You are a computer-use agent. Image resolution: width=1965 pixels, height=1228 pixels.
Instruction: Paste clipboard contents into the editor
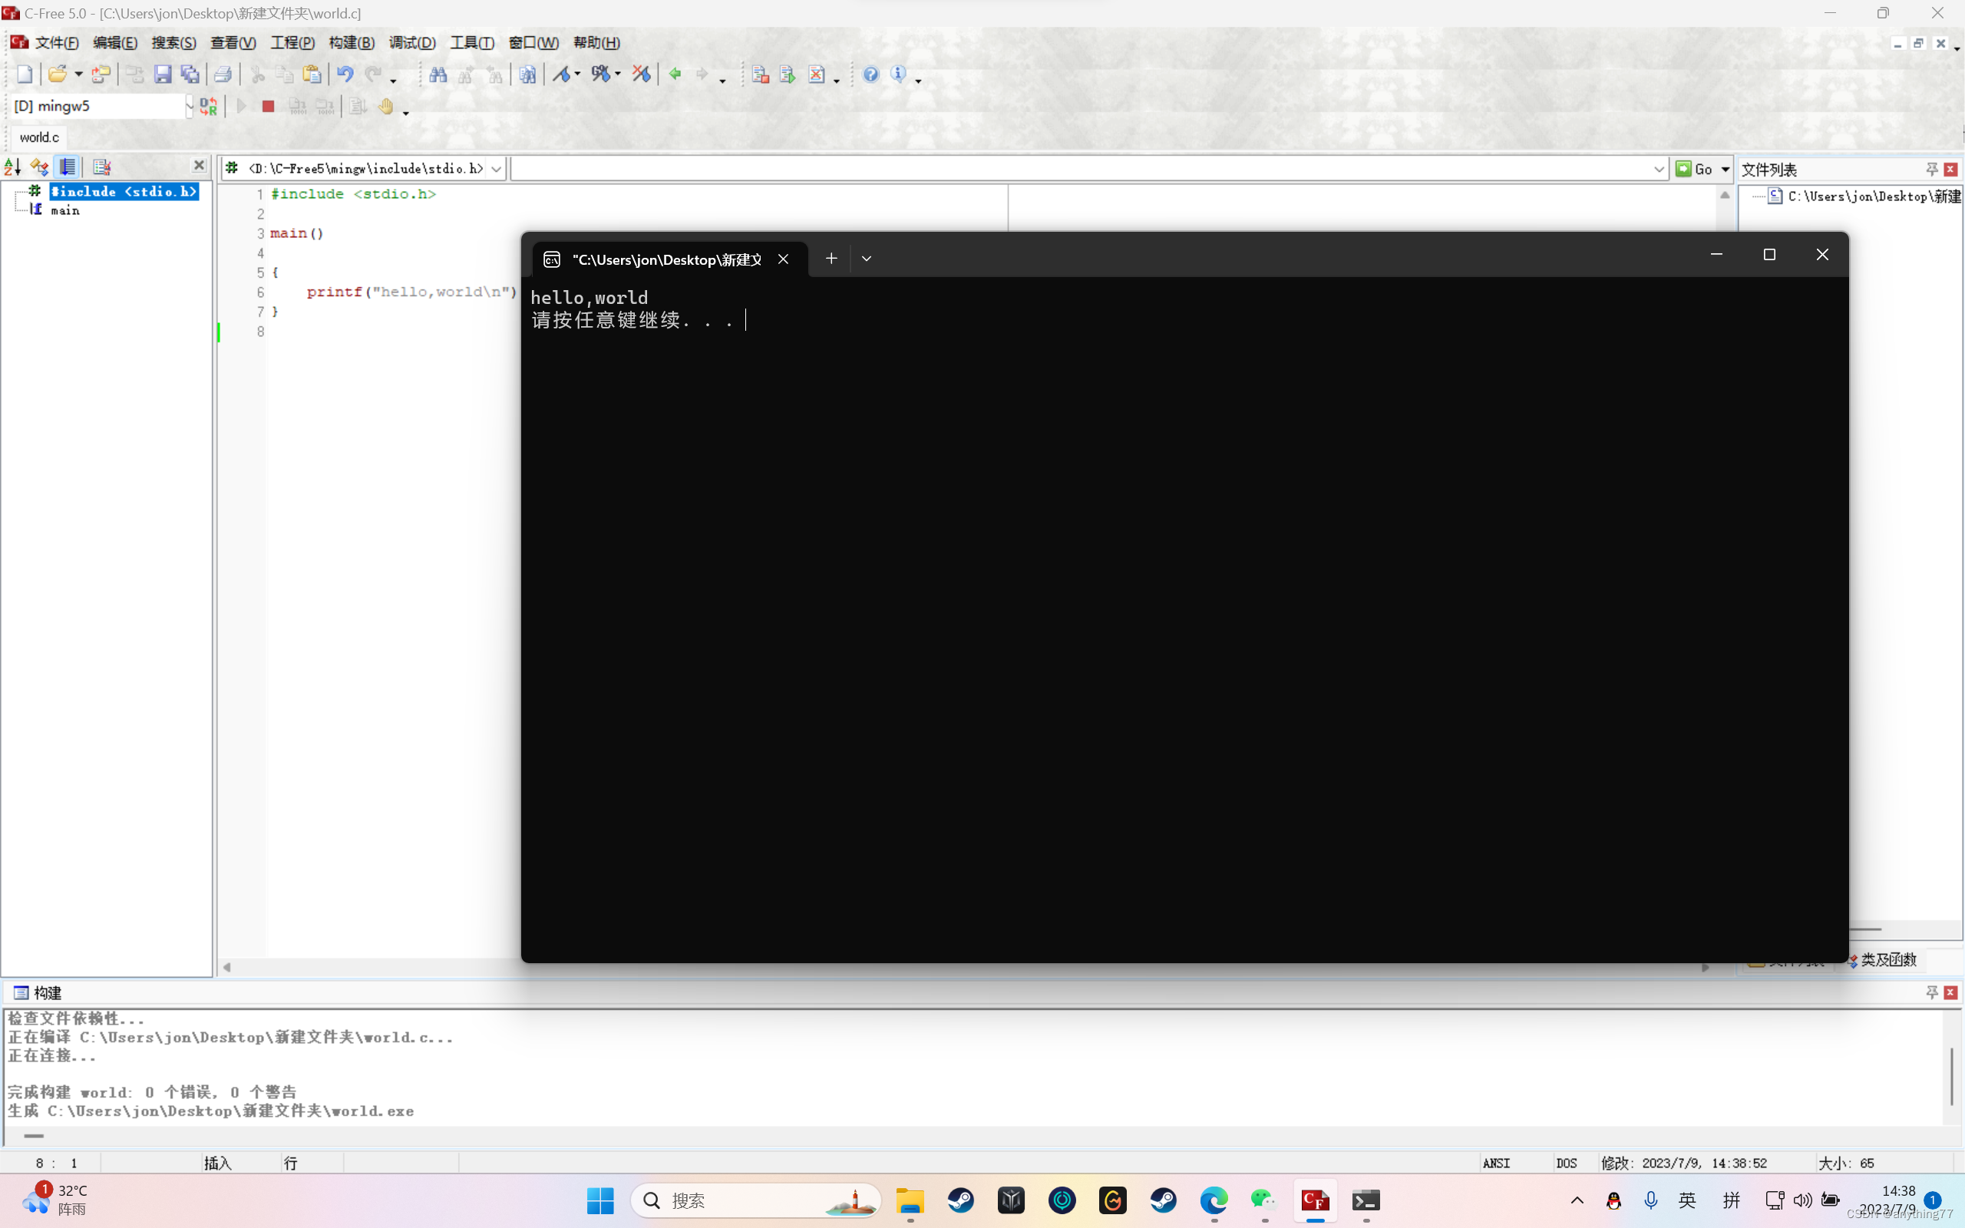tap(312, 74)
